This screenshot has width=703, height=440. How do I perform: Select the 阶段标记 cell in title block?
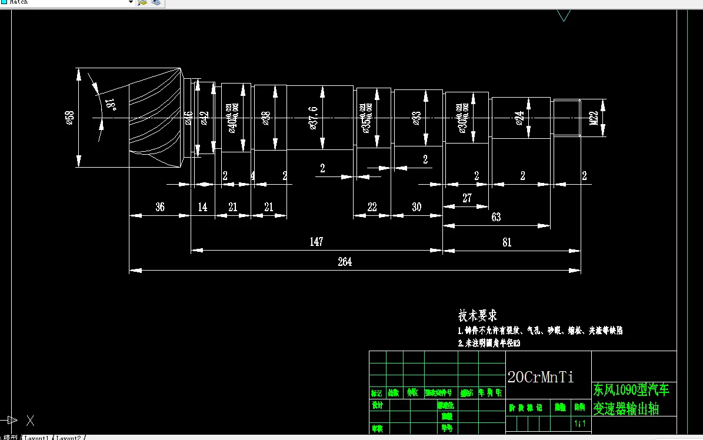coord(525,407)
